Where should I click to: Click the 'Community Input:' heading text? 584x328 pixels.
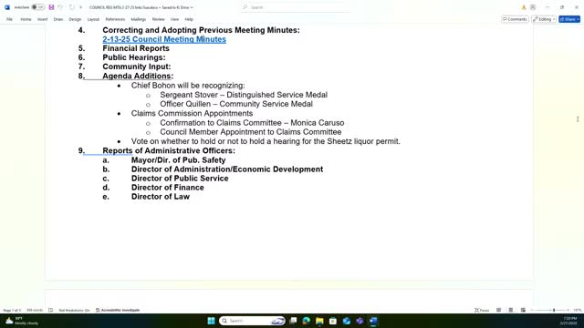[x=137, y=67]
